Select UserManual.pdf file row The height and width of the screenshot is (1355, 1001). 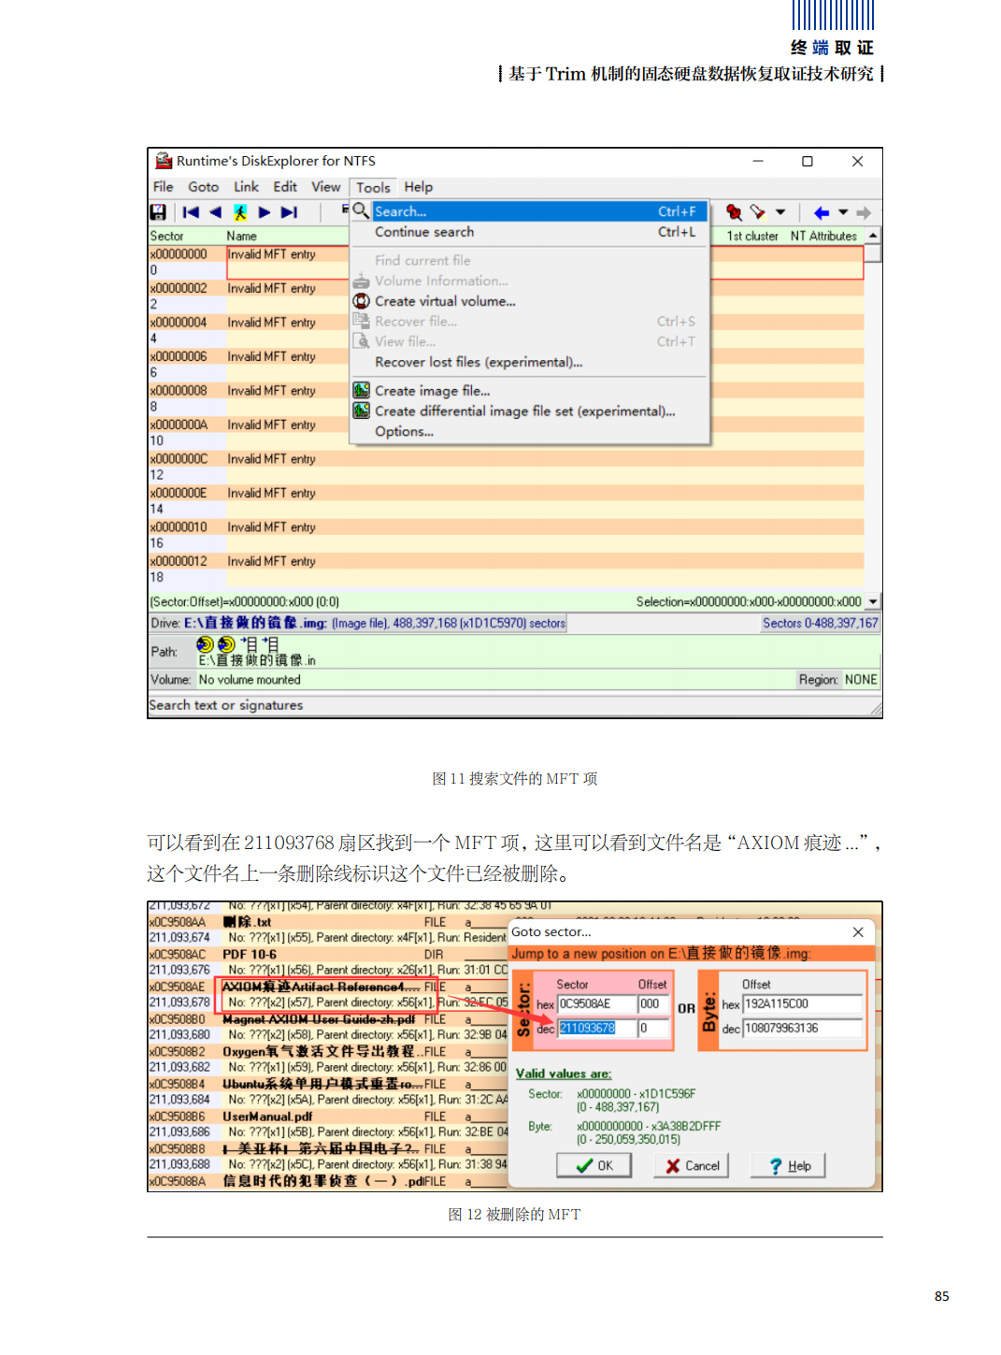point(328,1124)
